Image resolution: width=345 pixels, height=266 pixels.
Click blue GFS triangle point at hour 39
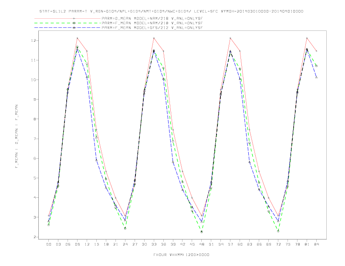(173, 162)
